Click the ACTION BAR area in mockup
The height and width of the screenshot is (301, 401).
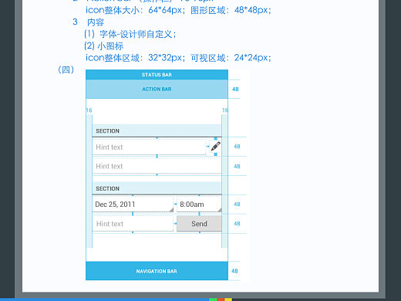click(157, 89)
